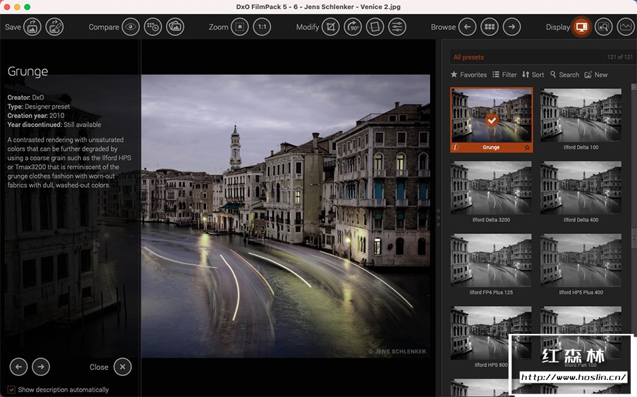Click the zoom to fit icon
637x397 pixels.
pyautogui.click(x=239, y=27)
